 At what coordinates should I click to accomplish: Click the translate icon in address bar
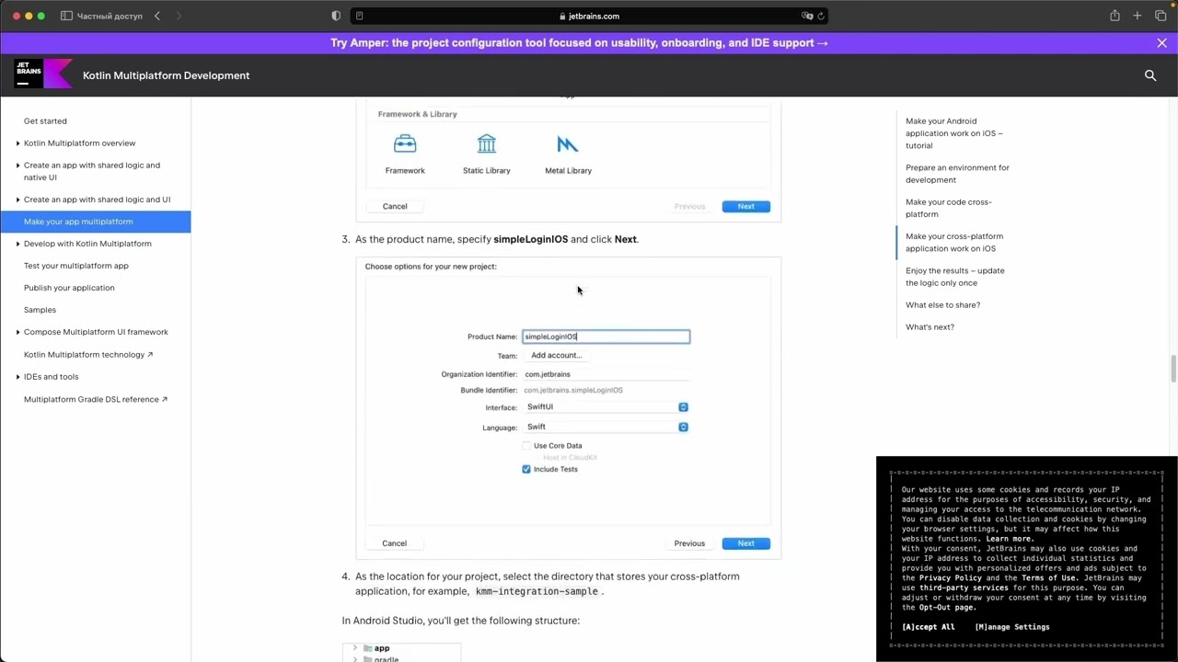pyautogui.click(x=807, y=16)
